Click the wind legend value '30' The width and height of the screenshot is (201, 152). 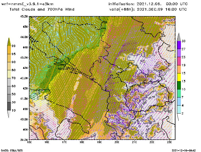[x=183, y=41]
